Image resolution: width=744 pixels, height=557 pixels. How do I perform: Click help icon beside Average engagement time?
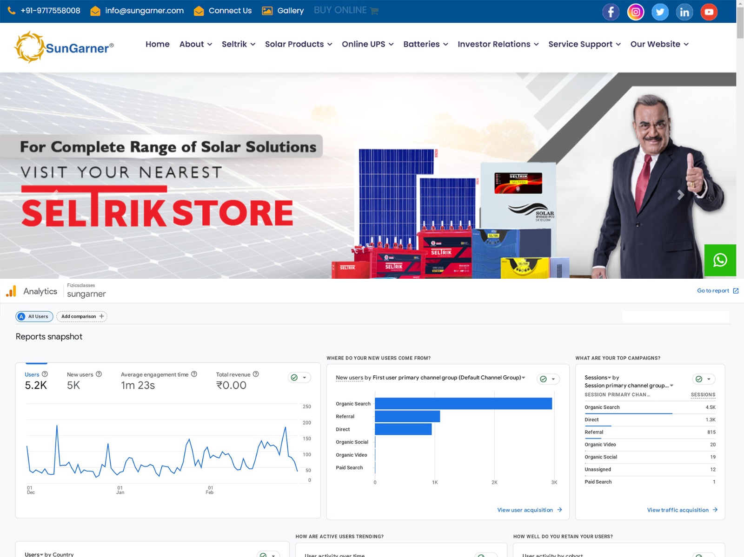[194, 374]
